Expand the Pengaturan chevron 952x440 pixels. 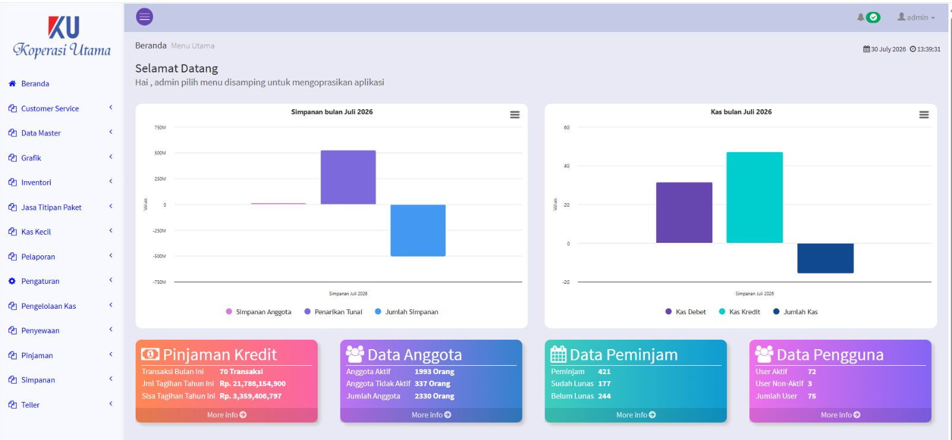(111, 280)
